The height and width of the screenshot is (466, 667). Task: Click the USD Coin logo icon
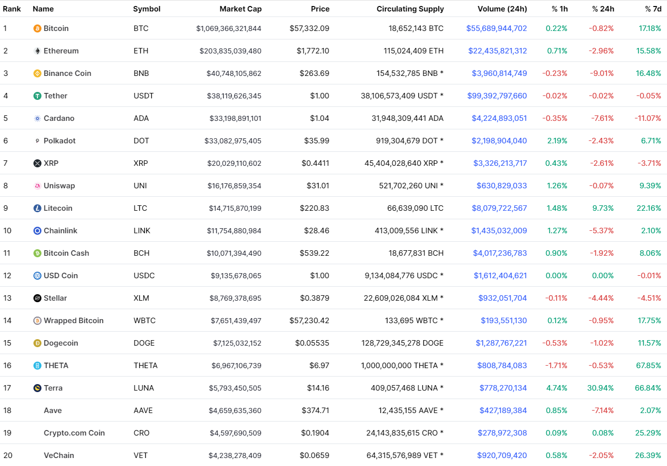coord(37,276)
